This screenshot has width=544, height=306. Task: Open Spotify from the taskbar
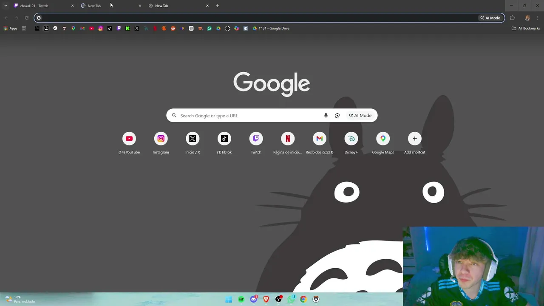pyautogui.click(x=241, y=299)
